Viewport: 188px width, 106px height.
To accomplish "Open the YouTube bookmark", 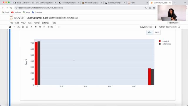I will pos(16,12).
